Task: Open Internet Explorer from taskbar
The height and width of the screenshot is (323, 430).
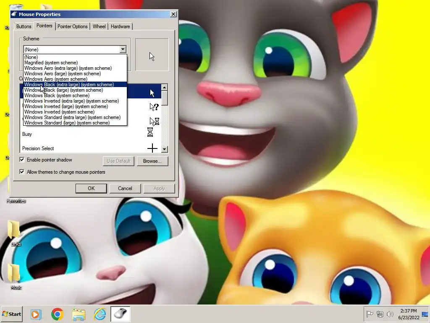Action: (x=100, y=314)
